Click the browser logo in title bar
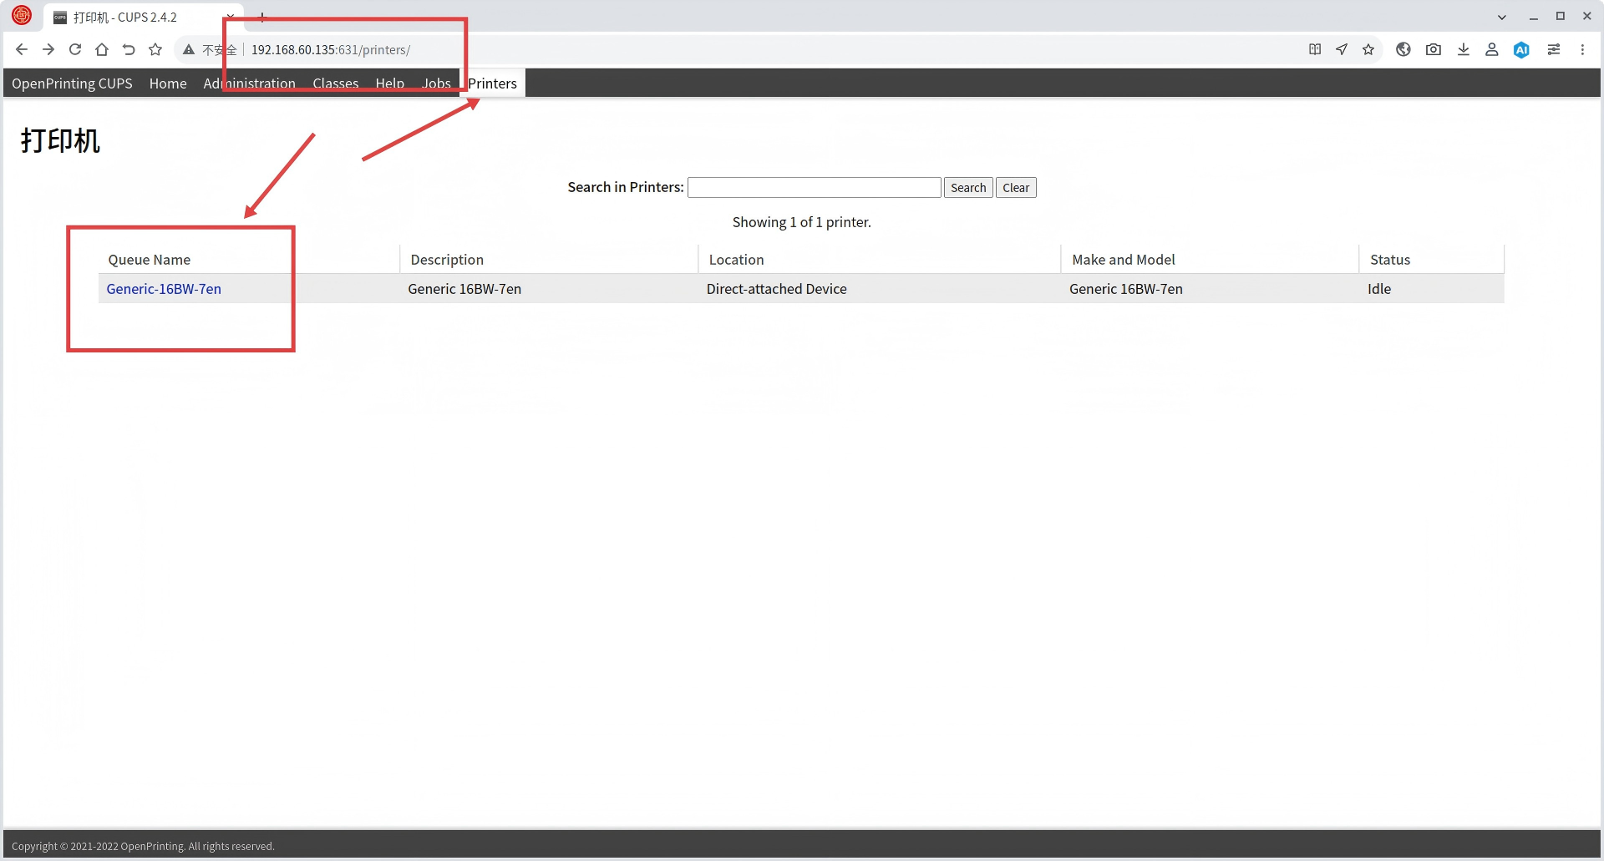This screenshot has height=861, width=1604. click(22, 15)
